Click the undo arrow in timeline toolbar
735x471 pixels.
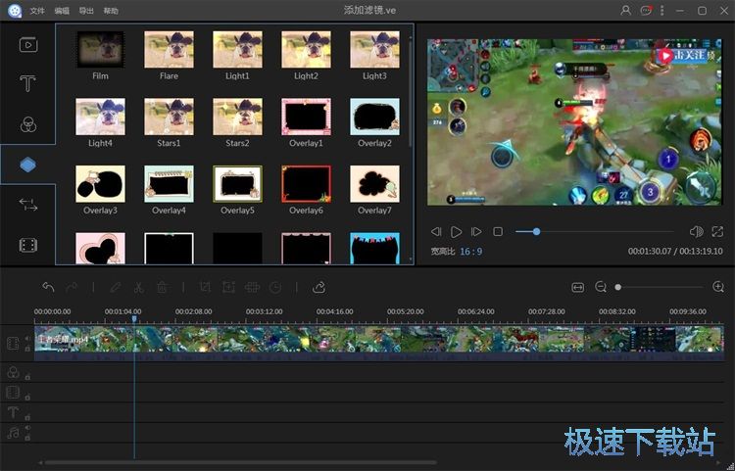point(48,287)
